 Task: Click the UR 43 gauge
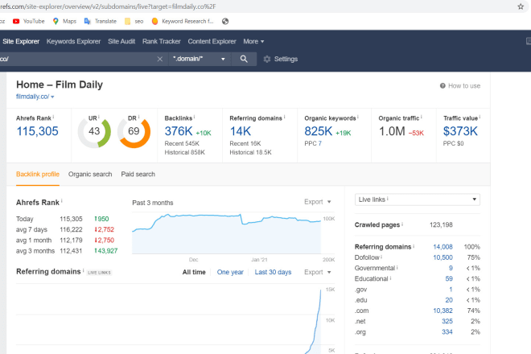(x=94, y=132)
